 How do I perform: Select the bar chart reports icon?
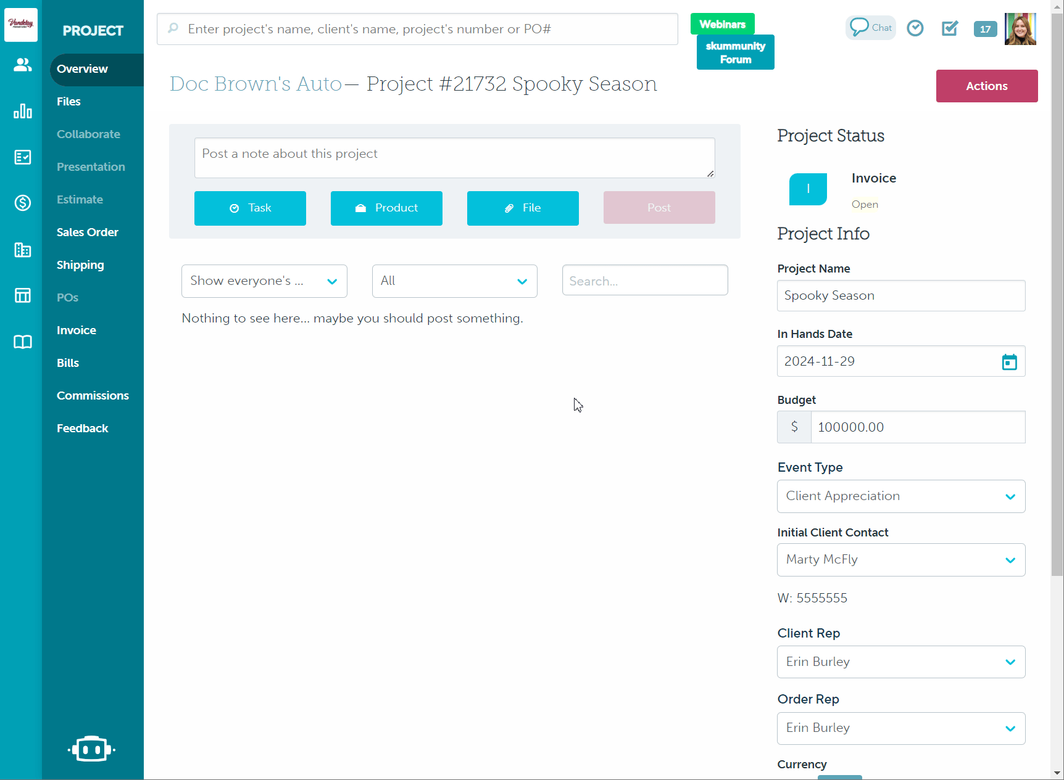pyautogui.click(x=22, y=111)
